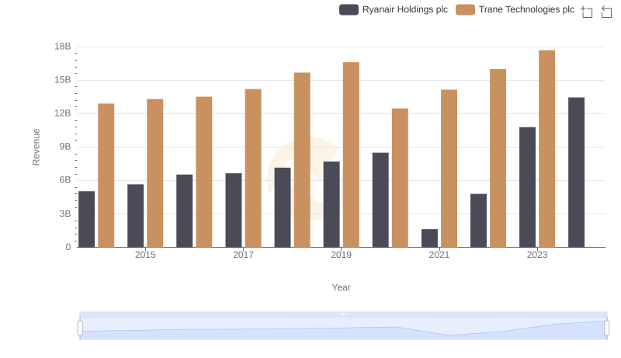The image size is (621, 358).
Task: Click the Trane bar for 2021
Action: coord(449,169)
